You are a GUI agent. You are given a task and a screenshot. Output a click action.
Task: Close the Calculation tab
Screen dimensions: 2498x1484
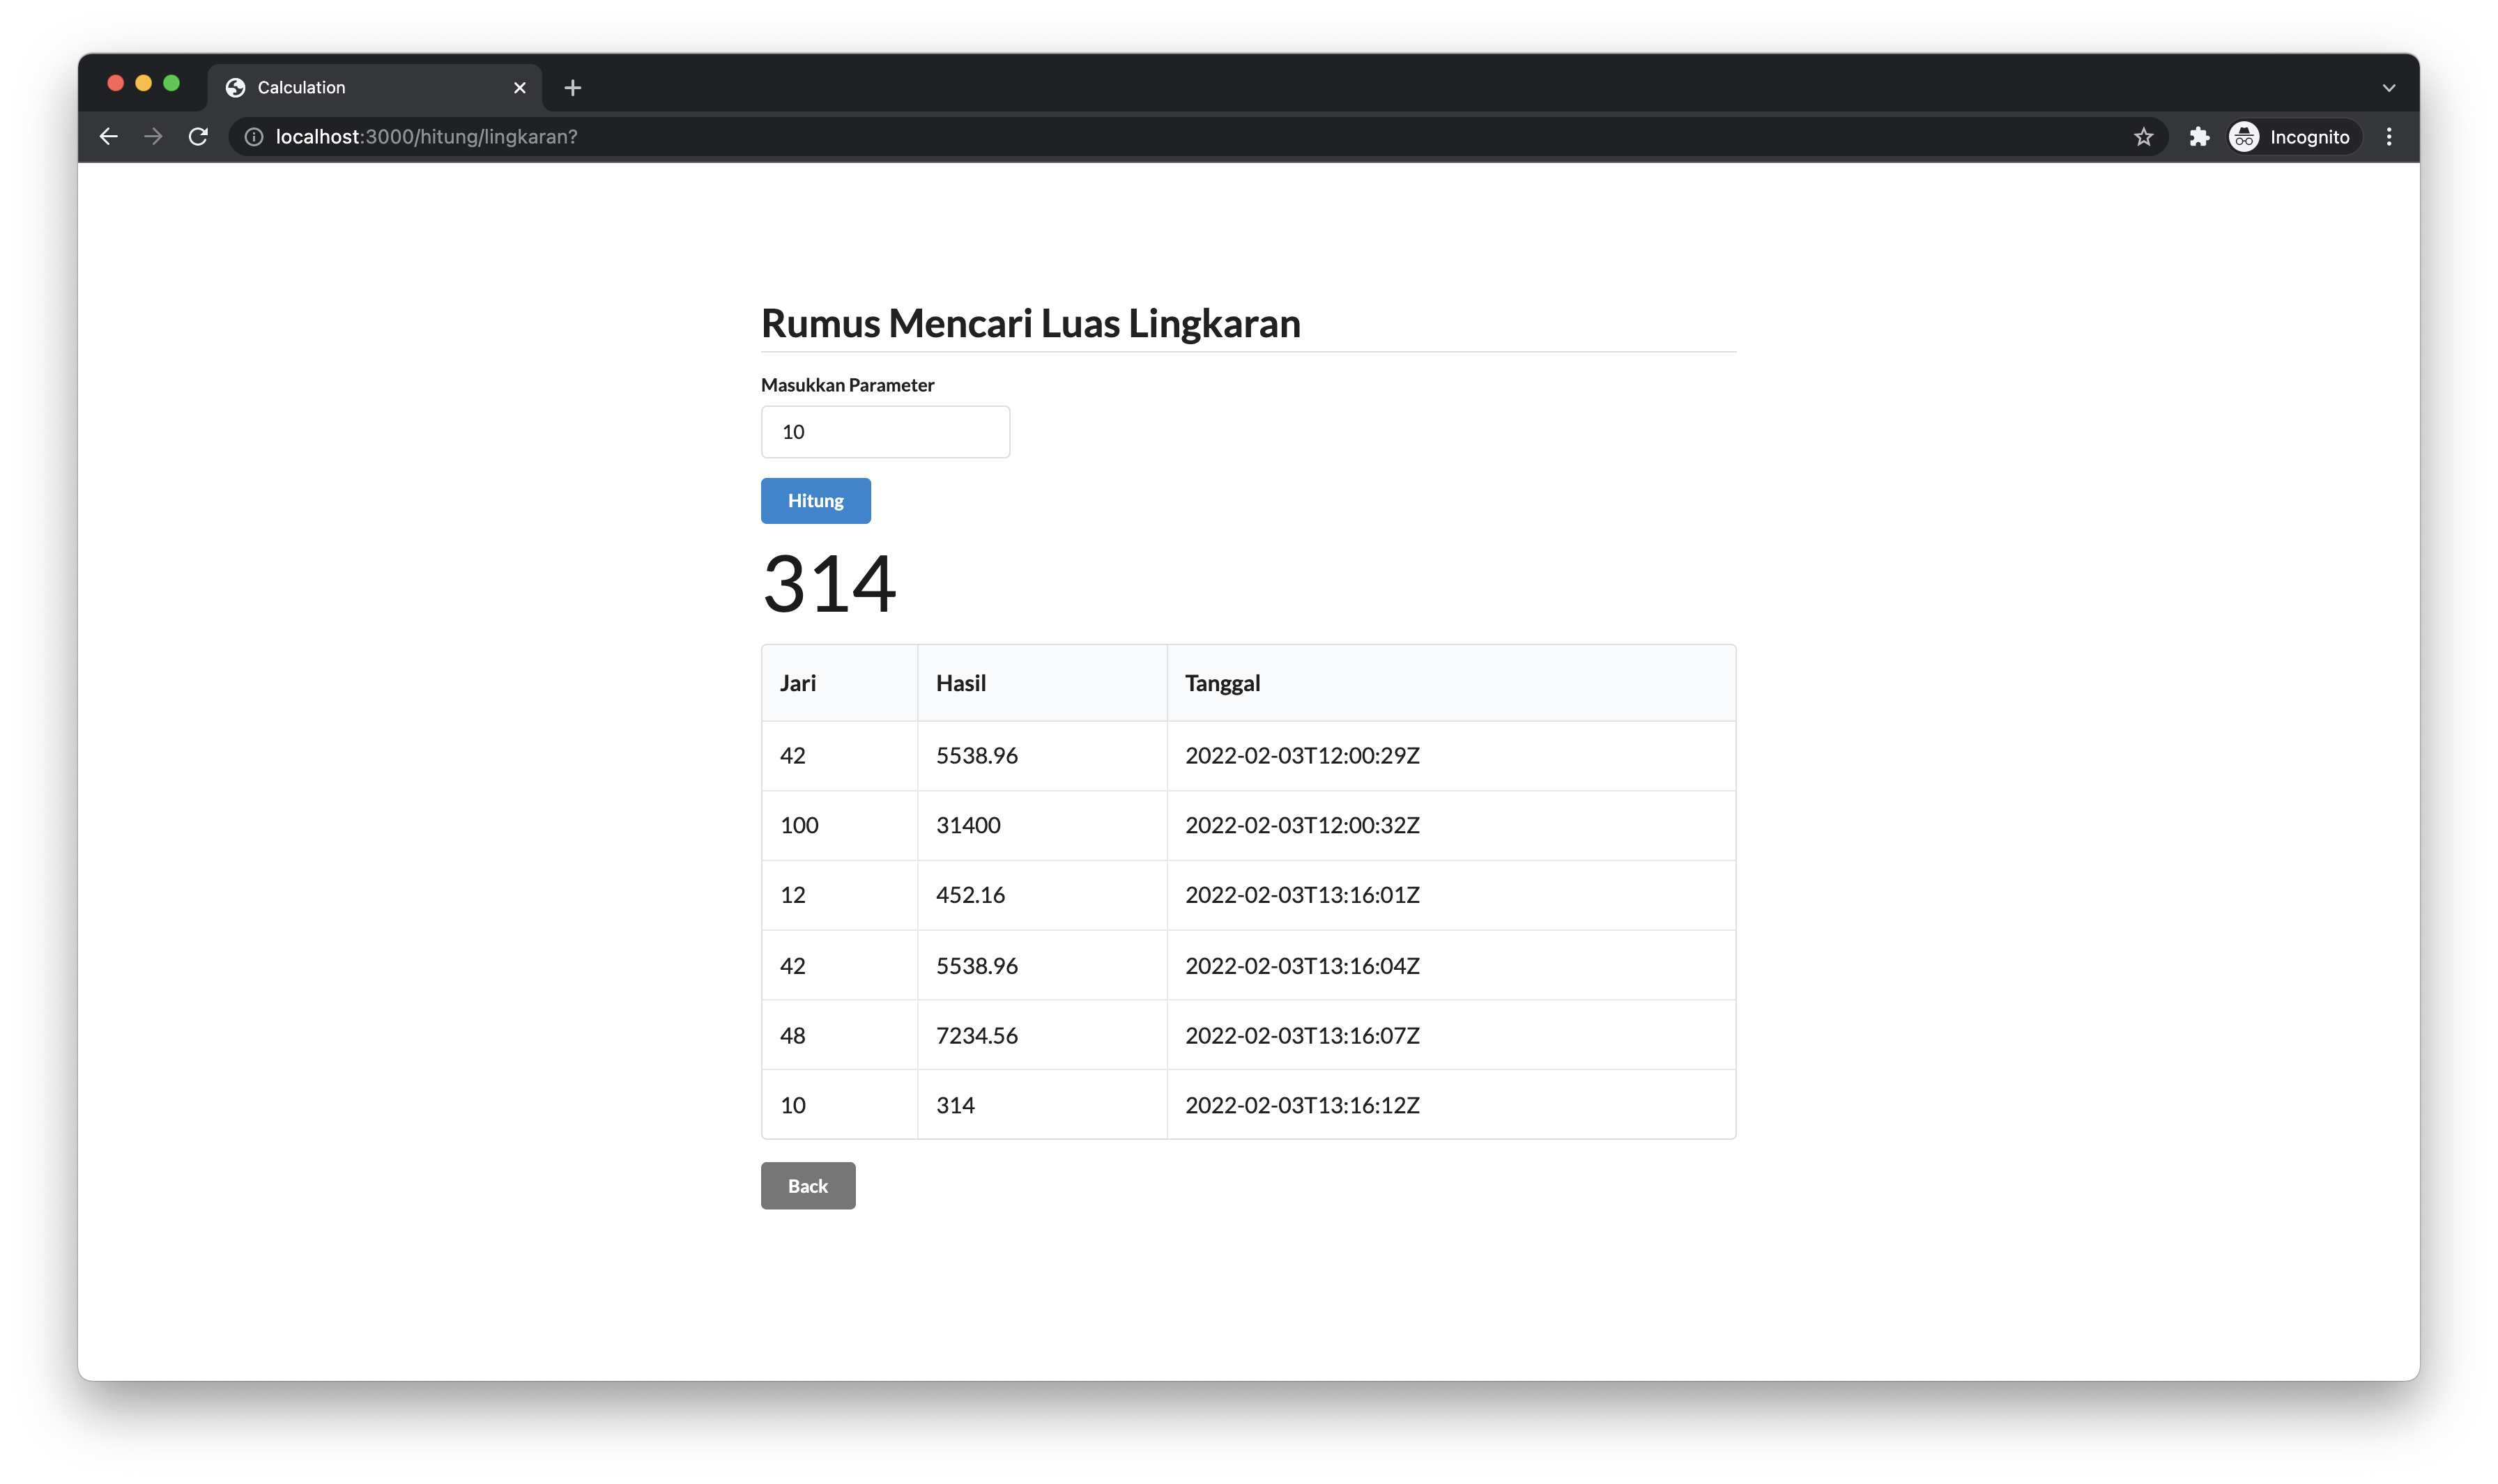tap(519, 88)
